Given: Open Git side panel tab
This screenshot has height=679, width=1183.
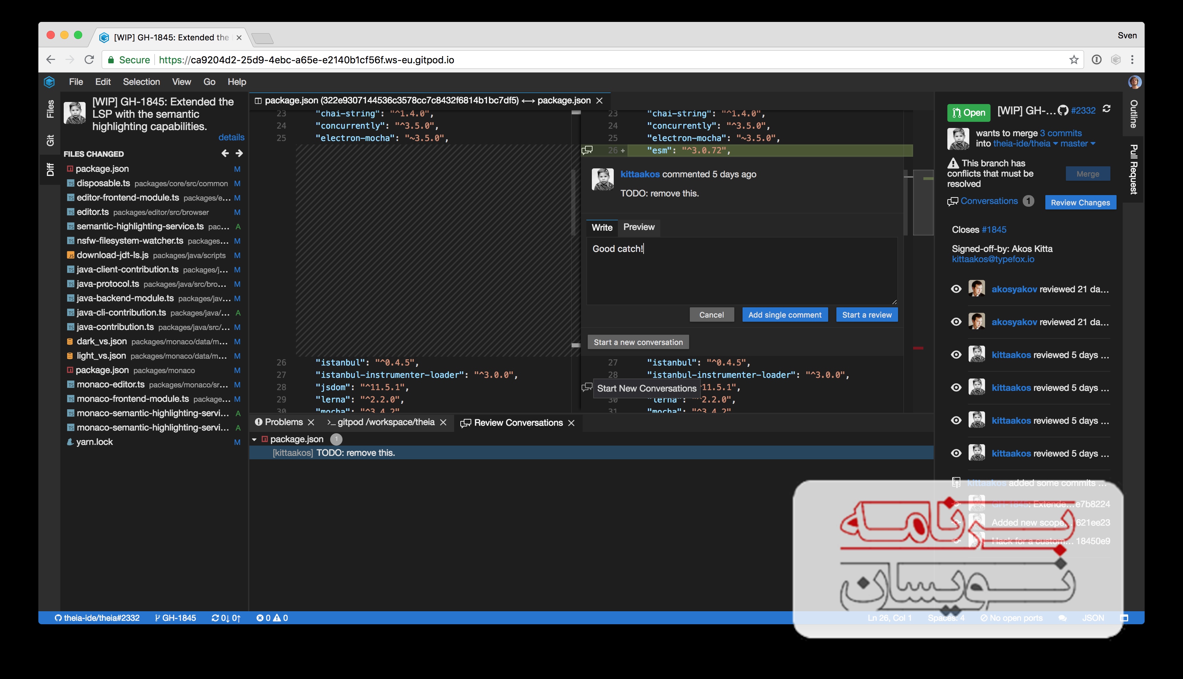Looking at the screenshot, I should [50, 140].
